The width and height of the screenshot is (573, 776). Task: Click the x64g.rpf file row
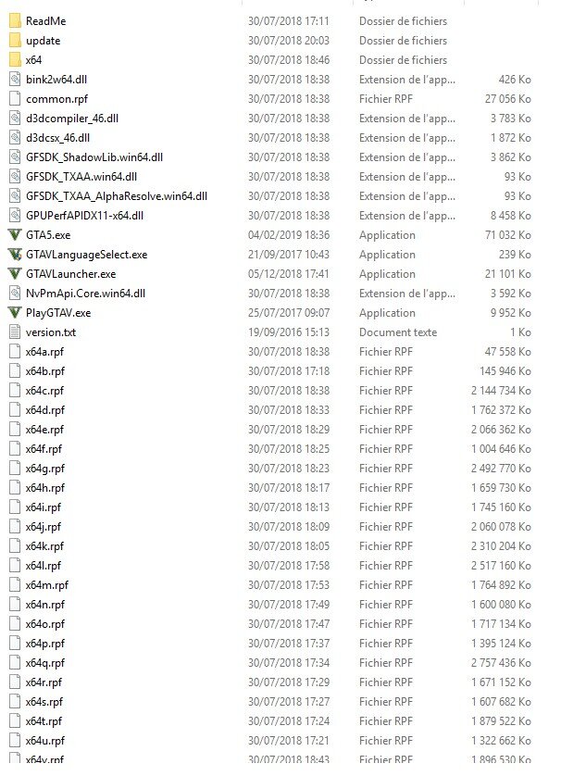[270, 469]
